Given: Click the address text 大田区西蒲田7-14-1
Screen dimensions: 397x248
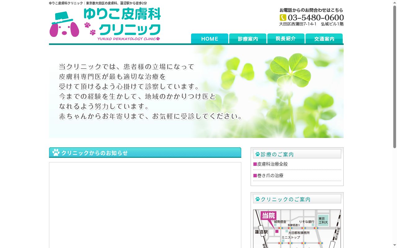Looking at the screenshot, I should tap(298, 24).
